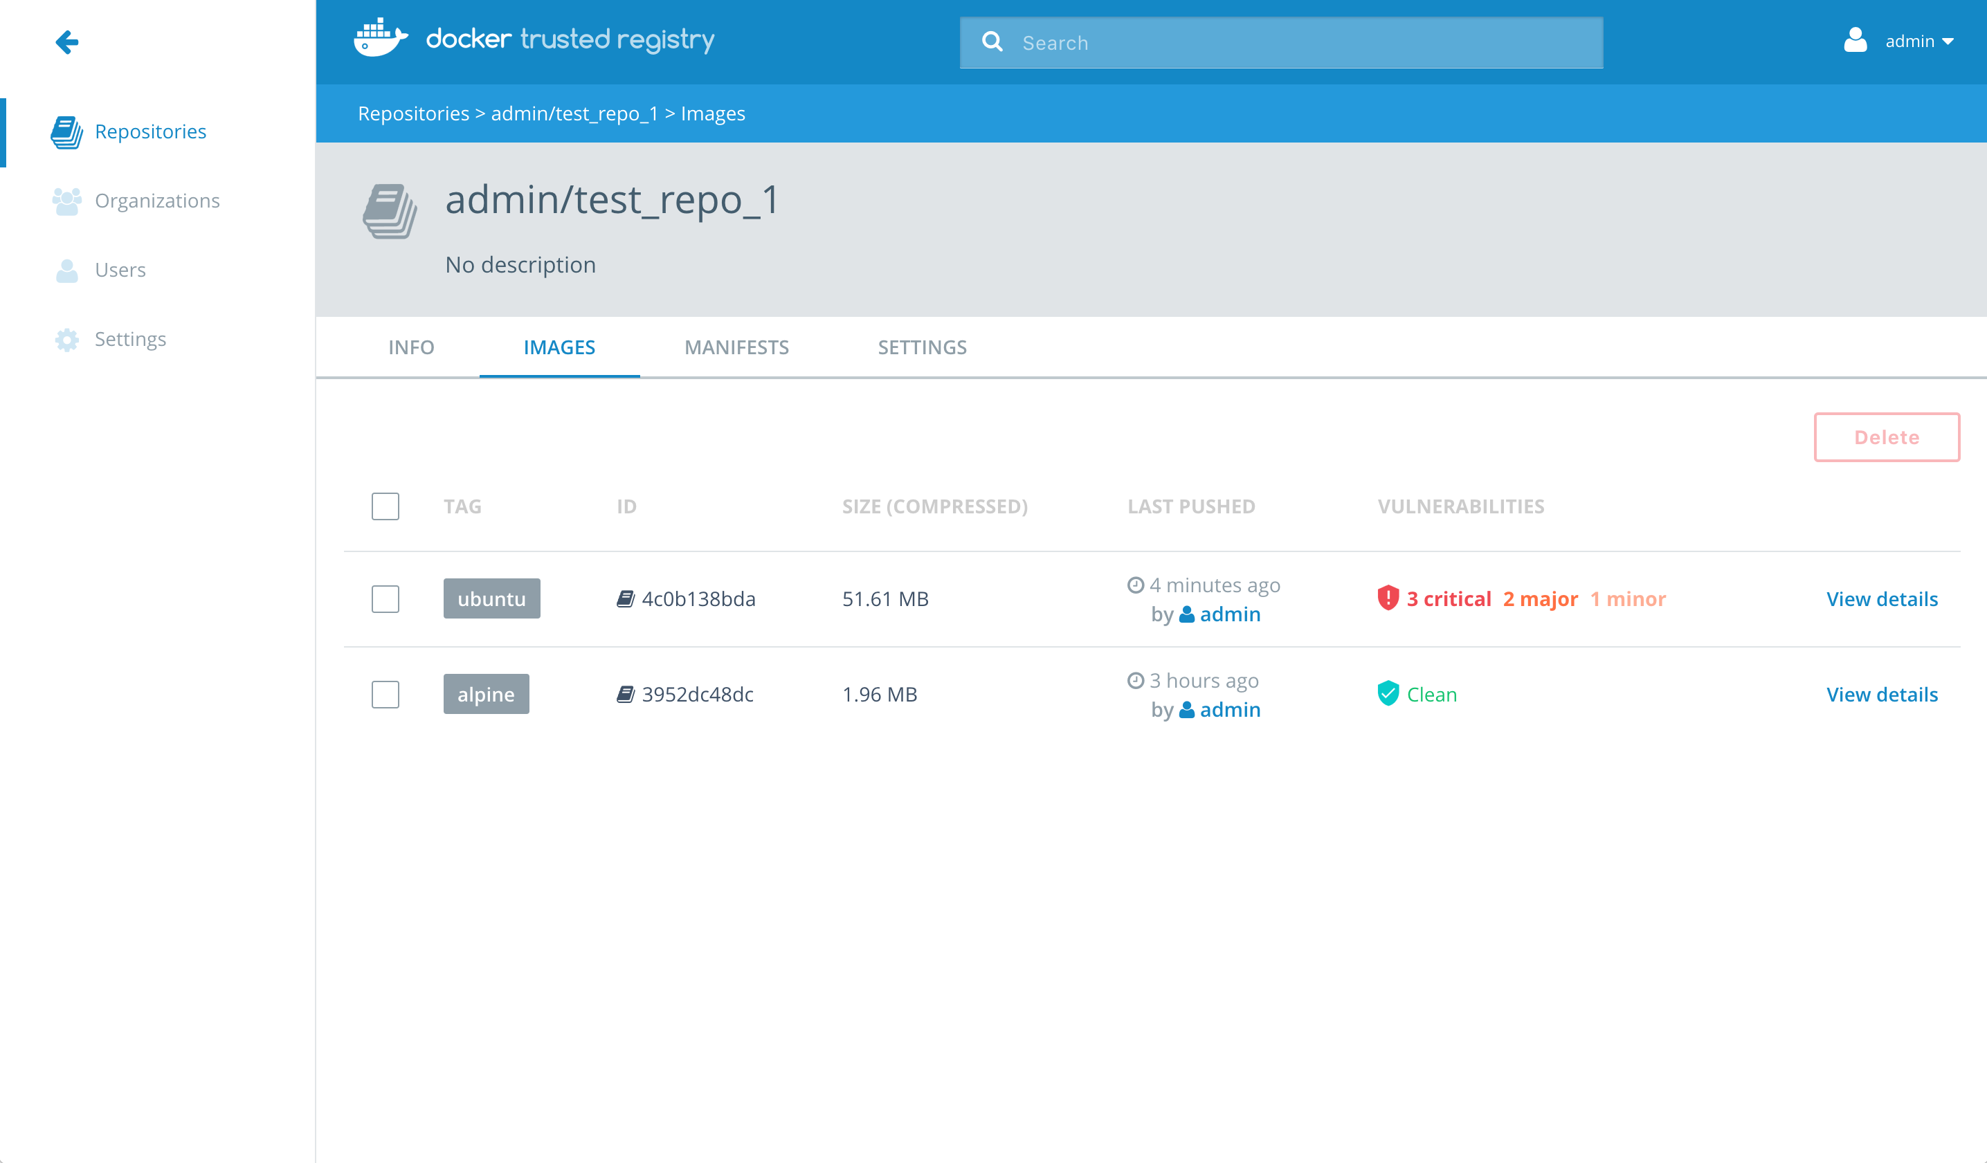Viewport: 1987px width, 1163px height.
Task: Click the Organizations group icon
Action: click(67, 201)
